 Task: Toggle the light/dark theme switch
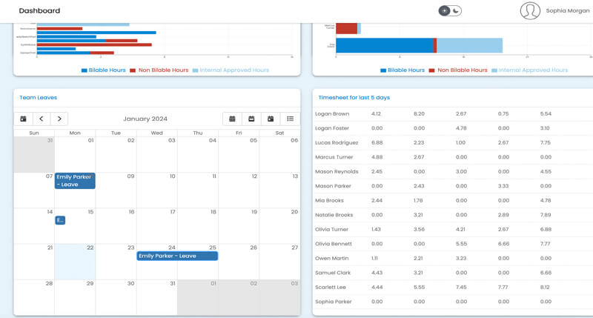(x=450, y=10)
